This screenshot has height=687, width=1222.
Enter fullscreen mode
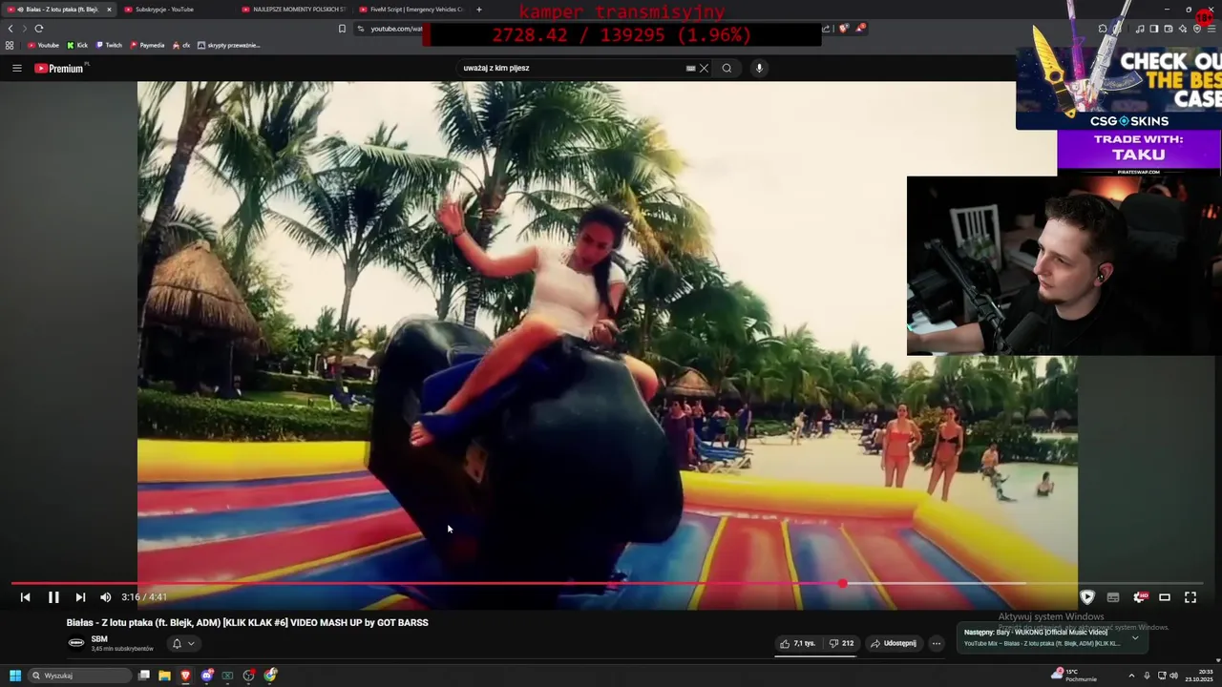coord(1190,597)
